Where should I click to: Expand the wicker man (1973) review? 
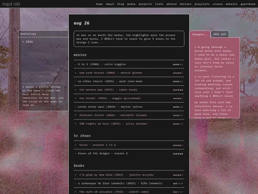(x=106, y=90)
